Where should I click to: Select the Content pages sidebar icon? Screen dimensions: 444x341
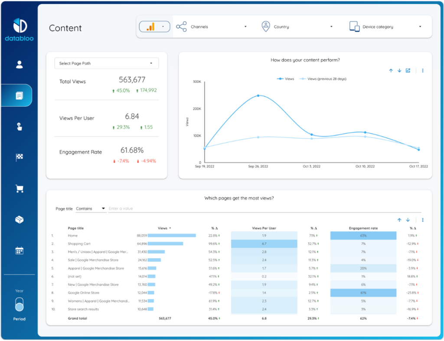(x=19, y=96)
